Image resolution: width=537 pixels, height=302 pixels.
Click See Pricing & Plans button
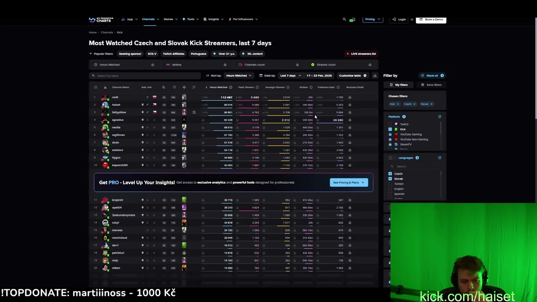tap(349, 182)
